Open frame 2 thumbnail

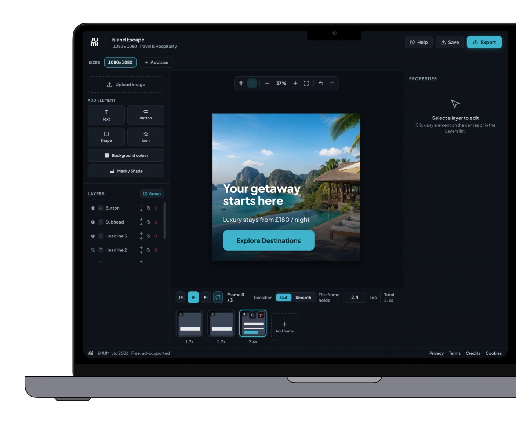[x=221, y=324]
